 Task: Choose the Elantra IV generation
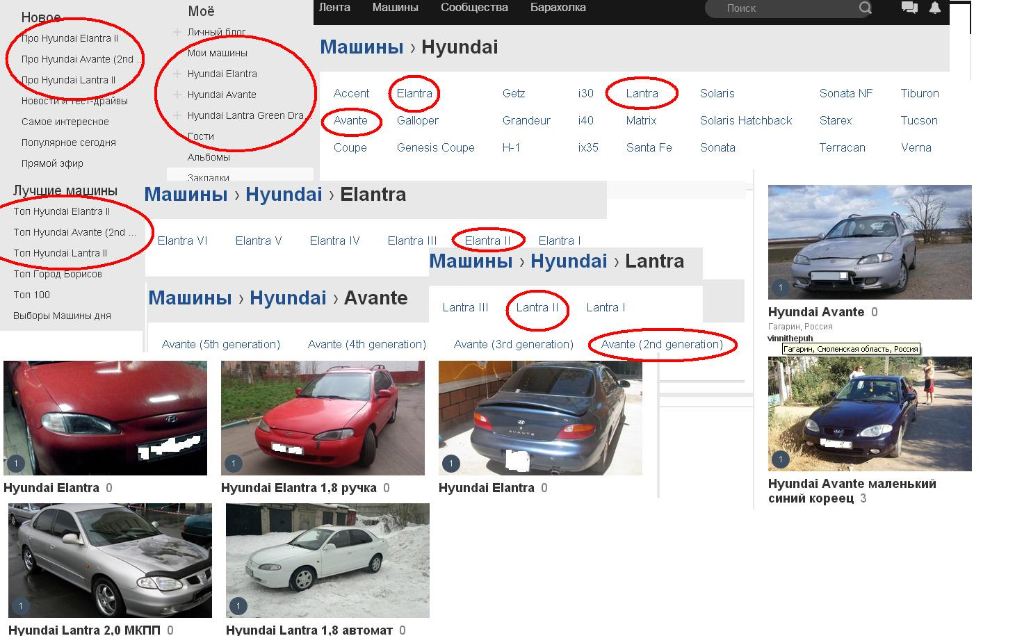(x=334, y=240)
